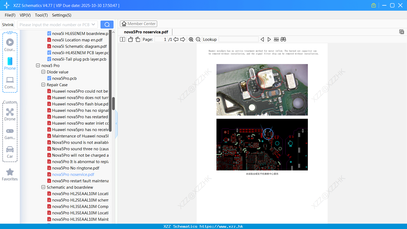Image resolution: width=407 pixels, height=229 pixels.
Task: Open Huawei nova5Pro flash blue pdf
Action: (78, 104)
